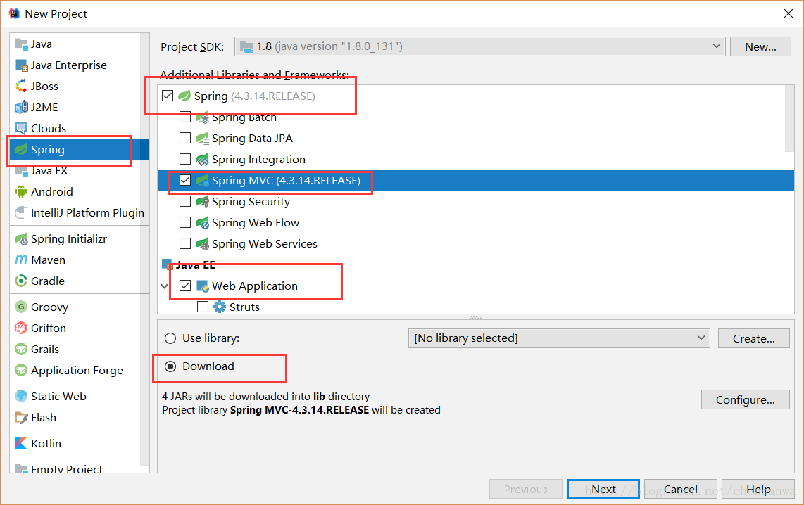Enable the Spring Batch checkbox
Image resolution: width=804 pixels, height=505 pixels.
pyautogui.click(x=185, y=117)
